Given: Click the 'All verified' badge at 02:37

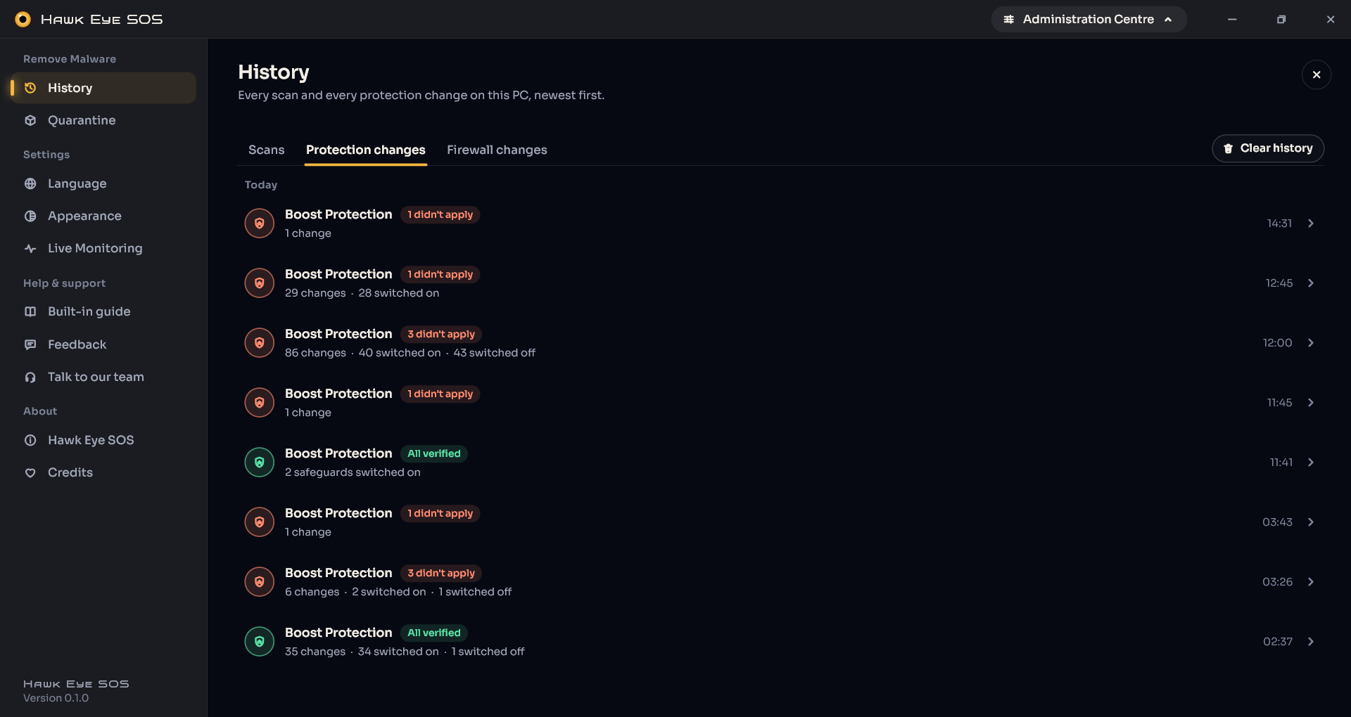Looking at the screenshot, I should pos(434,633).
